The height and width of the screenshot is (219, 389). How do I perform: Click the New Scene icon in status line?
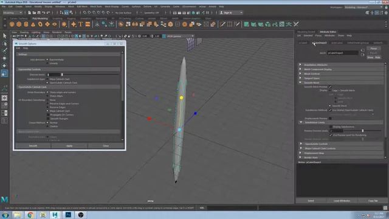pyautogui.click(x=30, y=13)
